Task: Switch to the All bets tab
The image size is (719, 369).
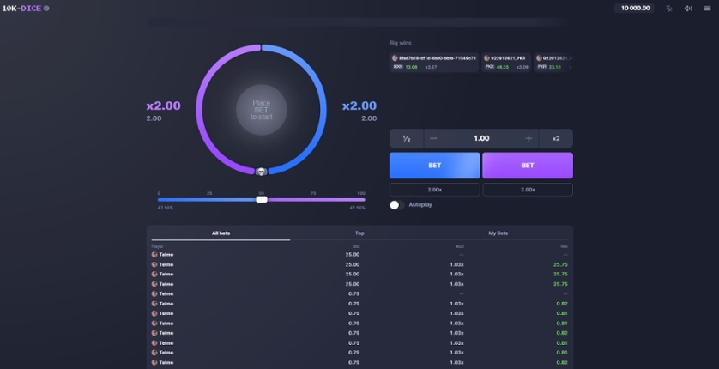Action: tap(221, 233)
